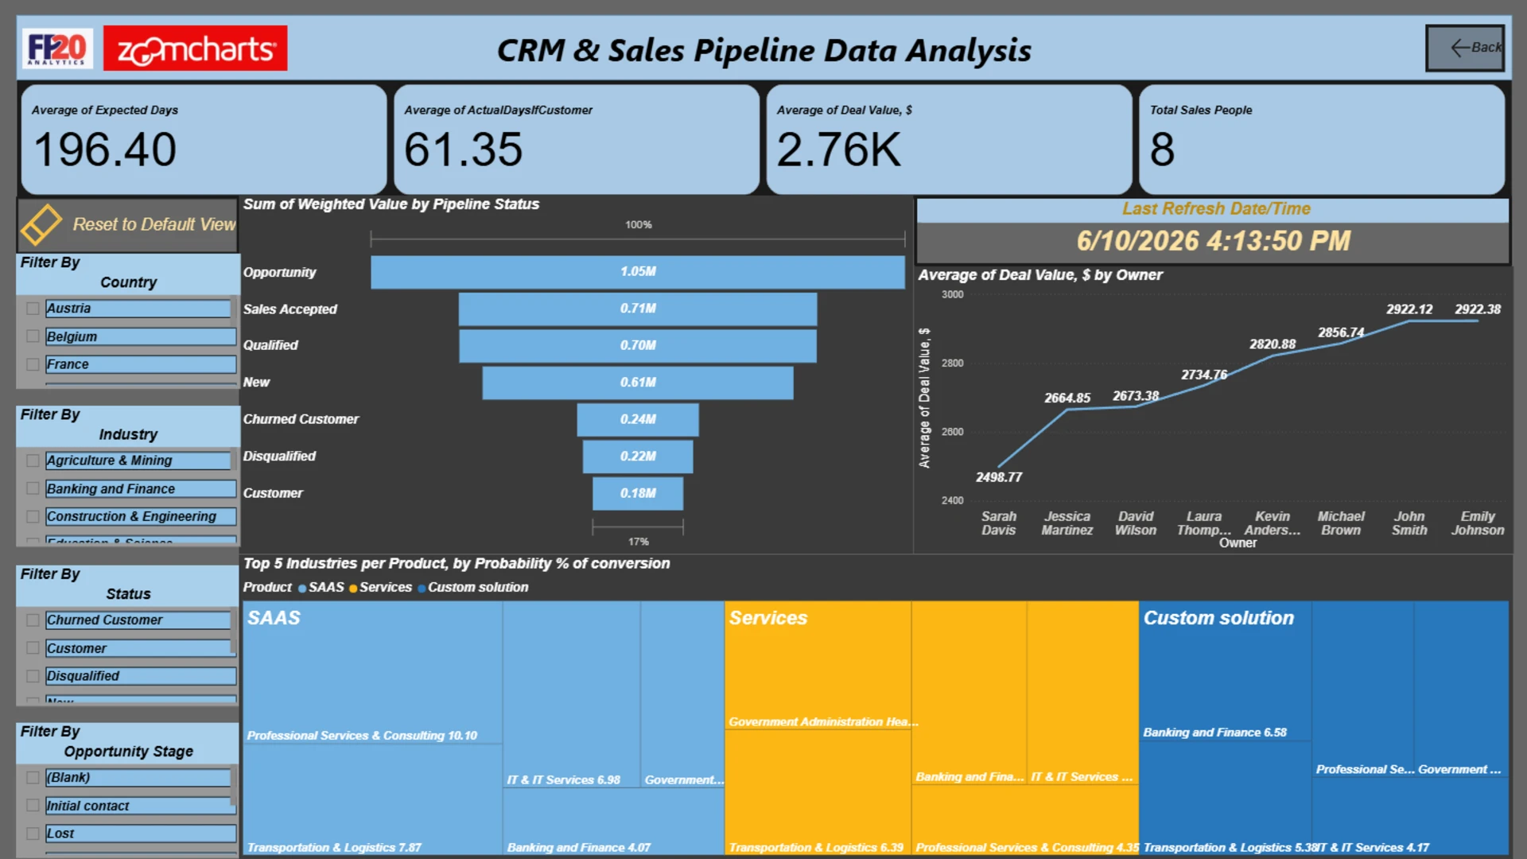Select Custom solution Transportation & Logistics 5.38 tile

[1225, 798]
